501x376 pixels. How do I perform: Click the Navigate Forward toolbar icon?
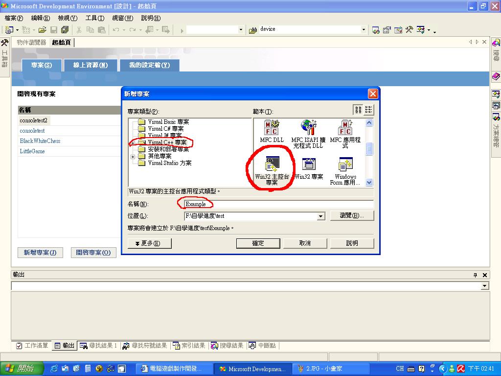[166, 30]
